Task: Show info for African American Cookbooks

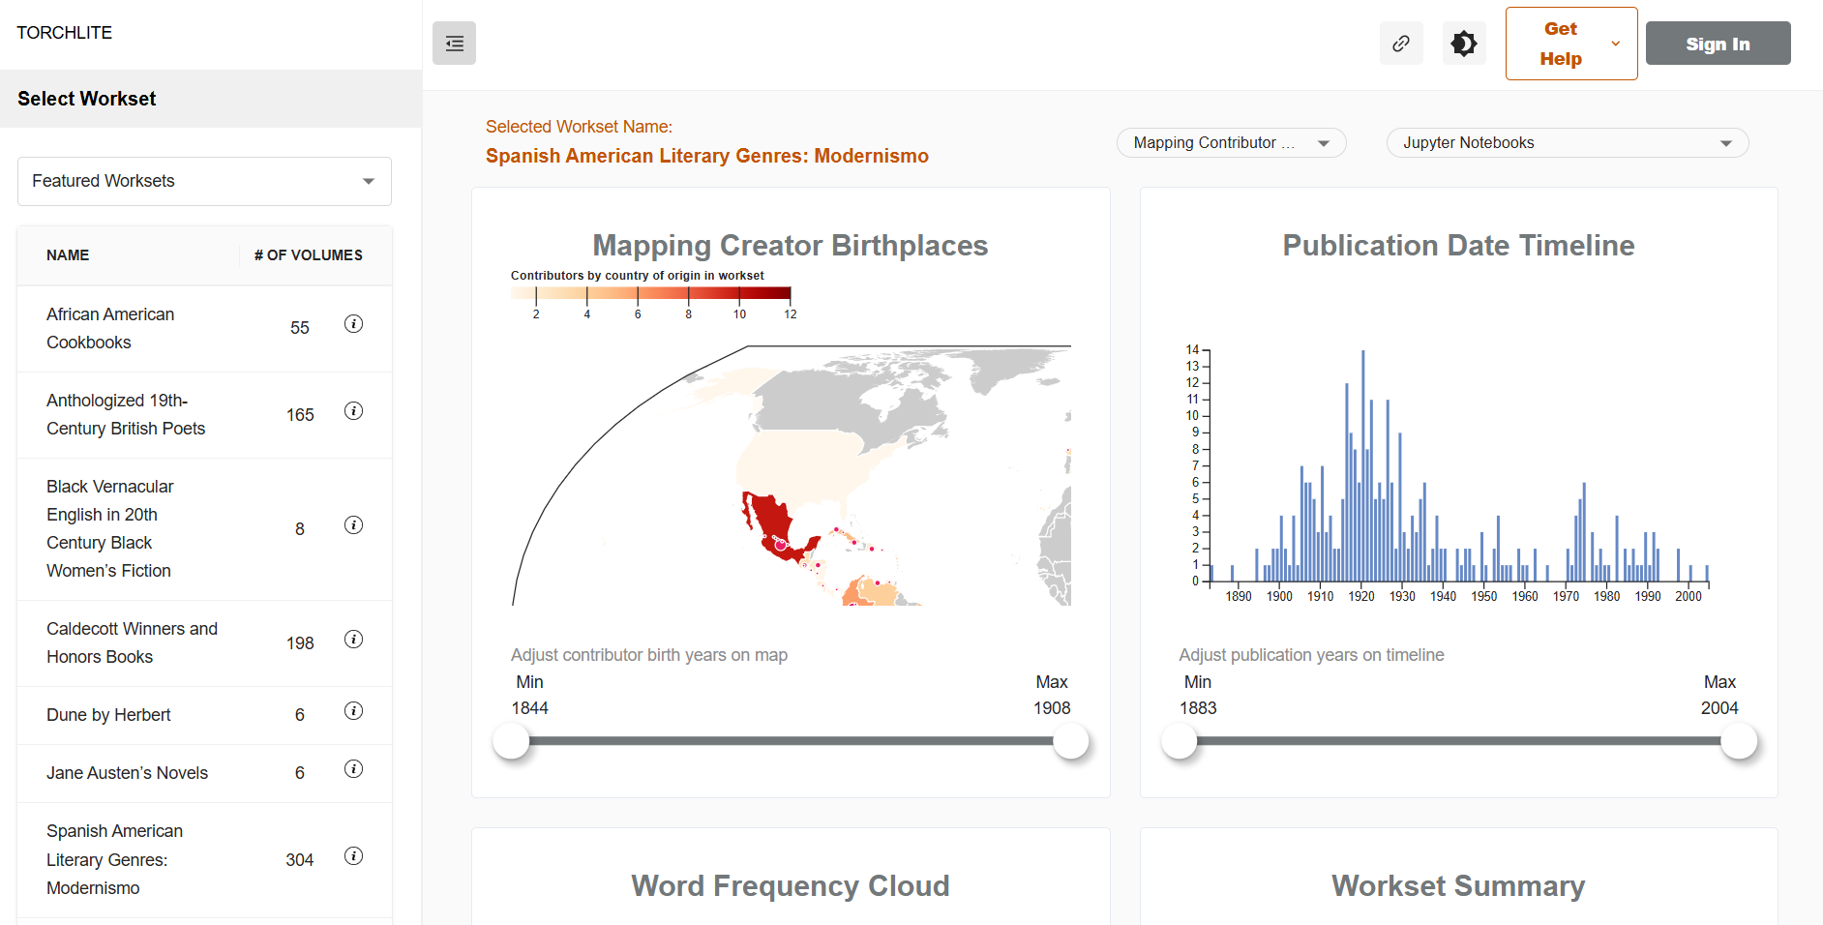Action: tap(354, 324)
